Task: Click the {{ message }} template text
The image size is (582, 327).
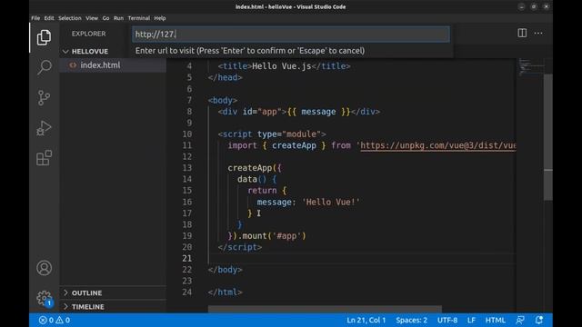Action: click(x=318, y=112)
